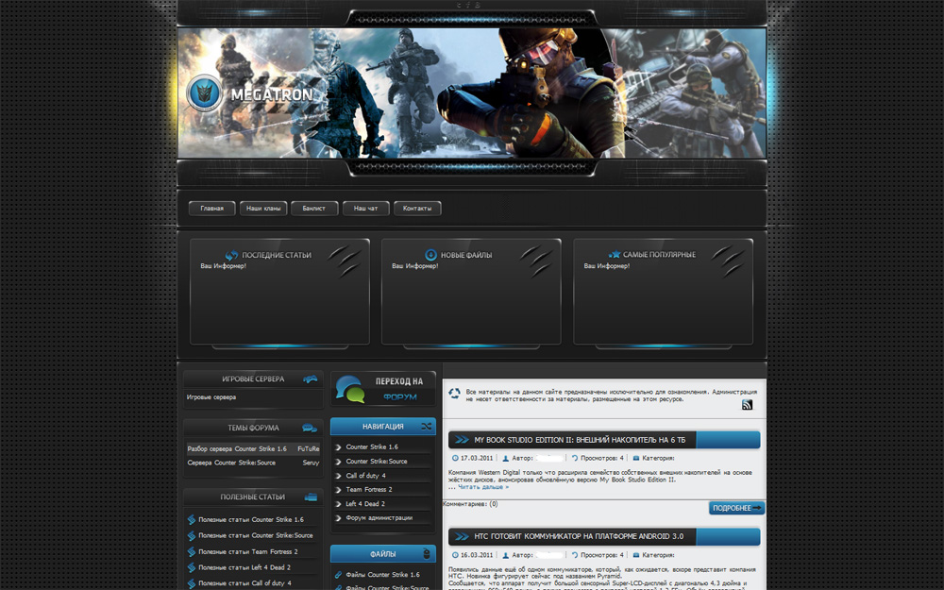
Task: Open Полезные статьи Call of duty 4
Action: 245,582
